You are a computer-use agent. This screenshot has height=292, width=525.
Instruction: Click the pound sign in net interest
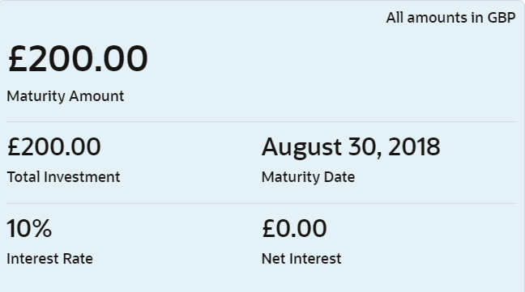pos(268,229)
